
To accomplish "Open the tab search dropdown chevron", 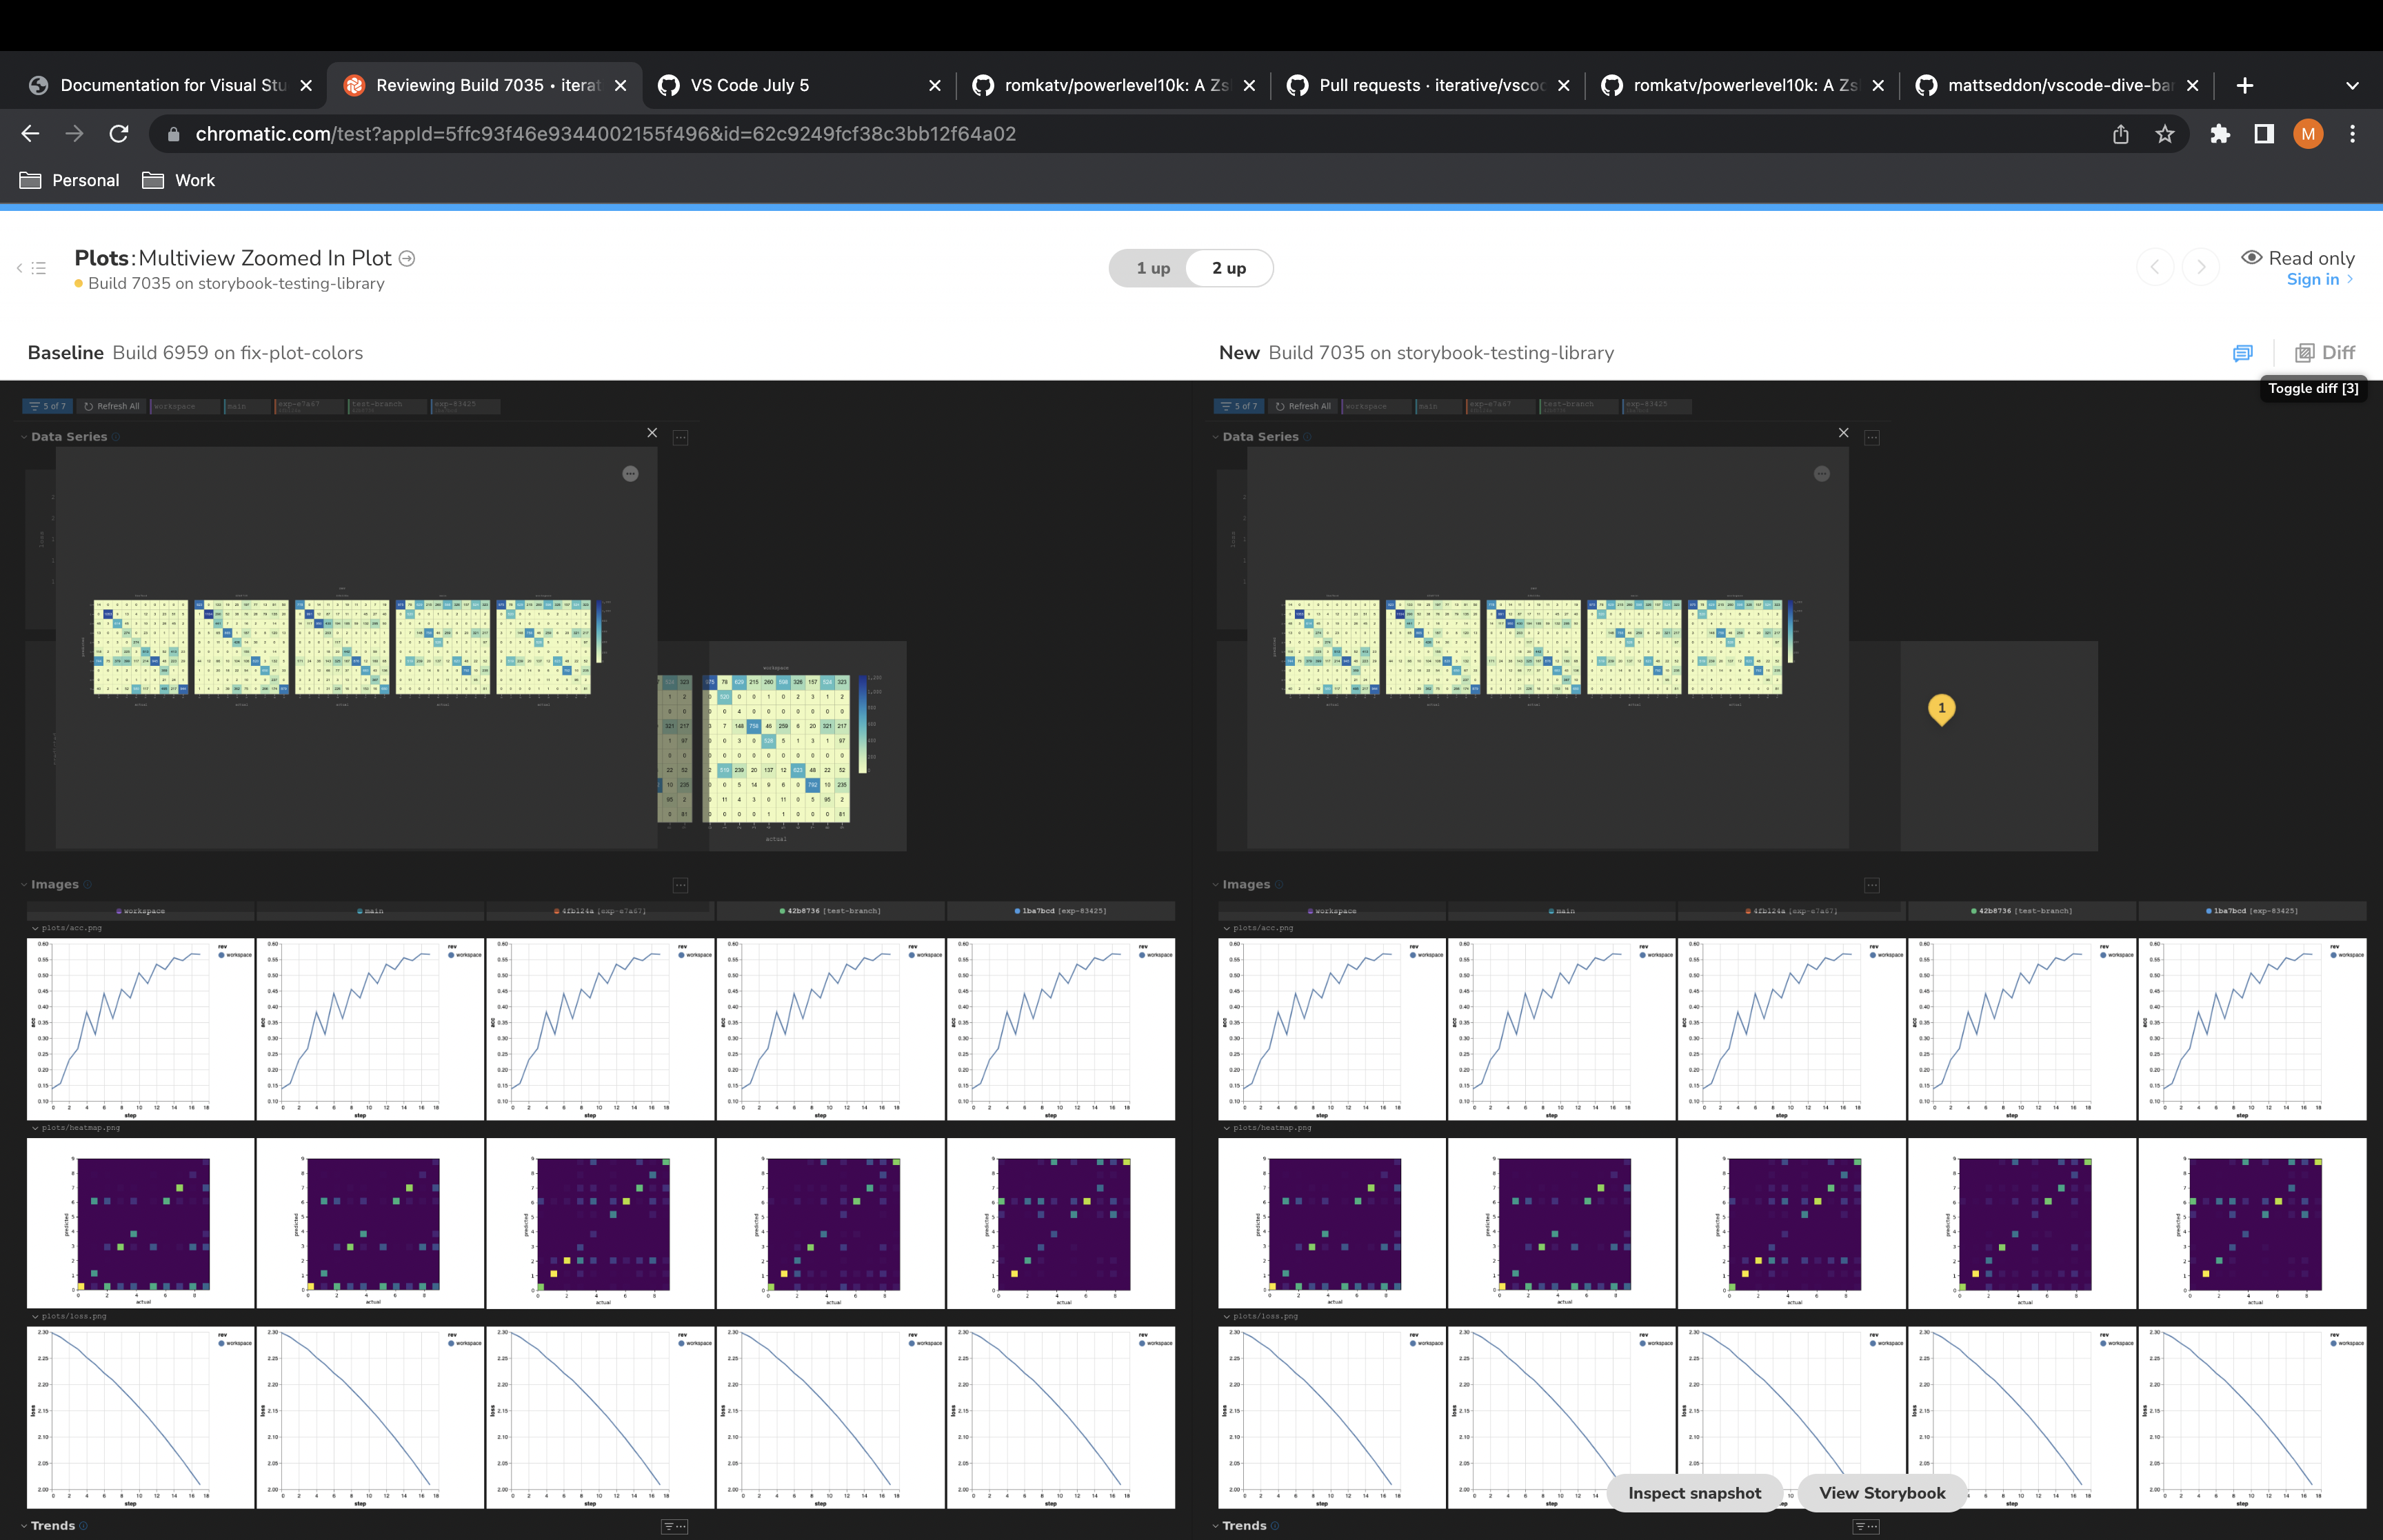I will click(2352, 86).
